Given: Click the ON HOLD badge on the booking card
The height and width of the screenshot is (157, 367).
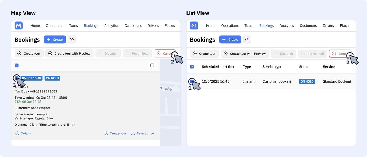Looking at the screenshot, I should click(52, 78).
